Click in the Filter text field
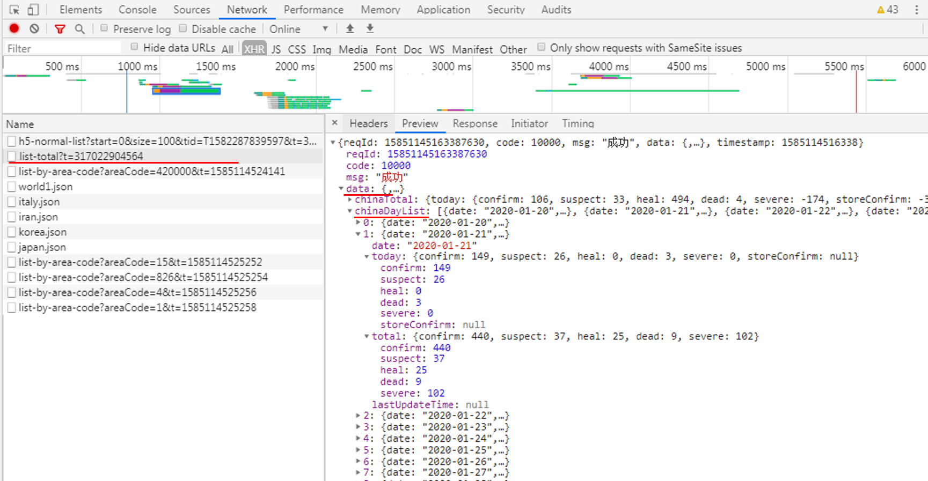 pyautogui.click(x=63, y=48)
